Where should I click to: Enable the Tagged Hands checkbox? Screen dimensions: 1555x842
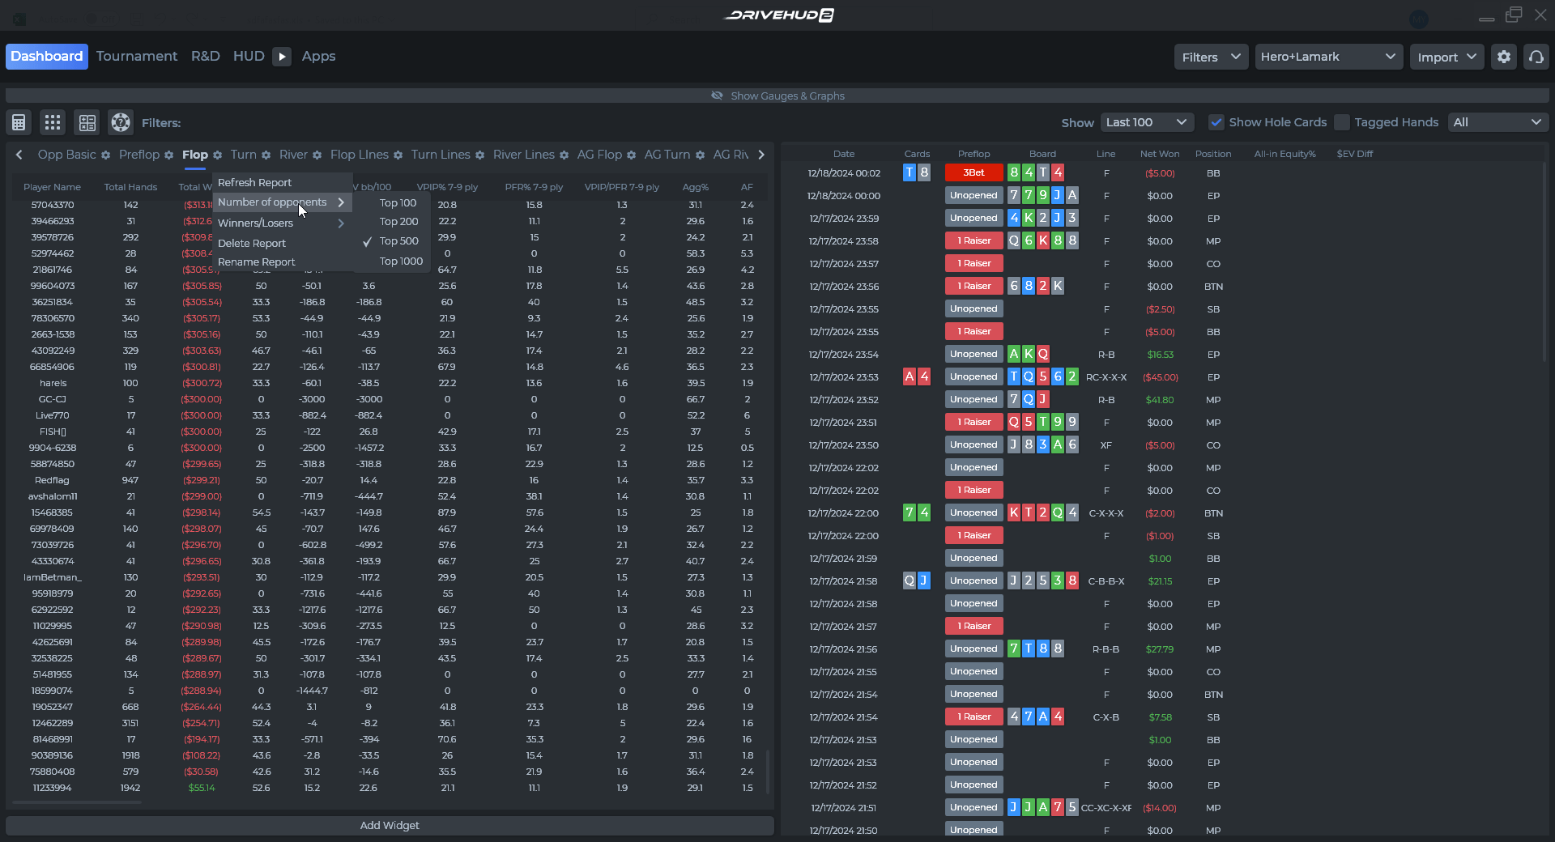(1342, 122)
